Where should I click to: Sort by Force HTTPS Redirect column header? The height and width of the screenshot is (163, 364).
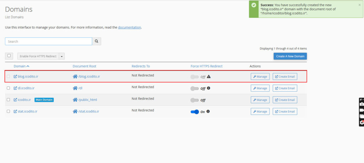207,66
